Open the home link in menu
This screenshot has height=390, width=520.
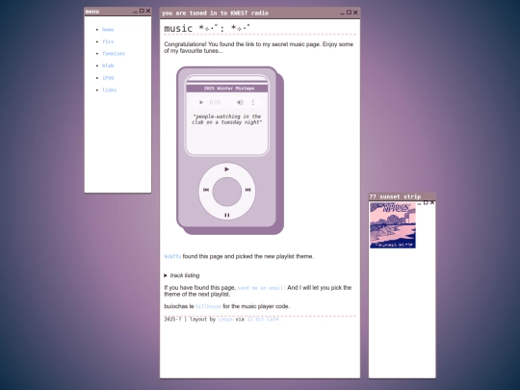click(108, 30)
